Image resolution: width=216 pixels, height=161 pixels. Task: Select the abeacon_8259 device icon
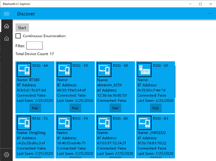[104, 70]
